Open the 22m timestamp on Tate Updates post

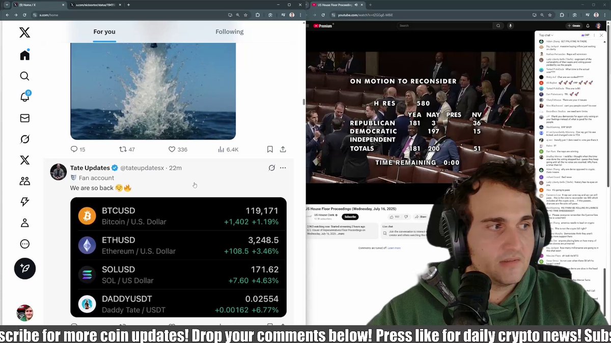(175, 168)
